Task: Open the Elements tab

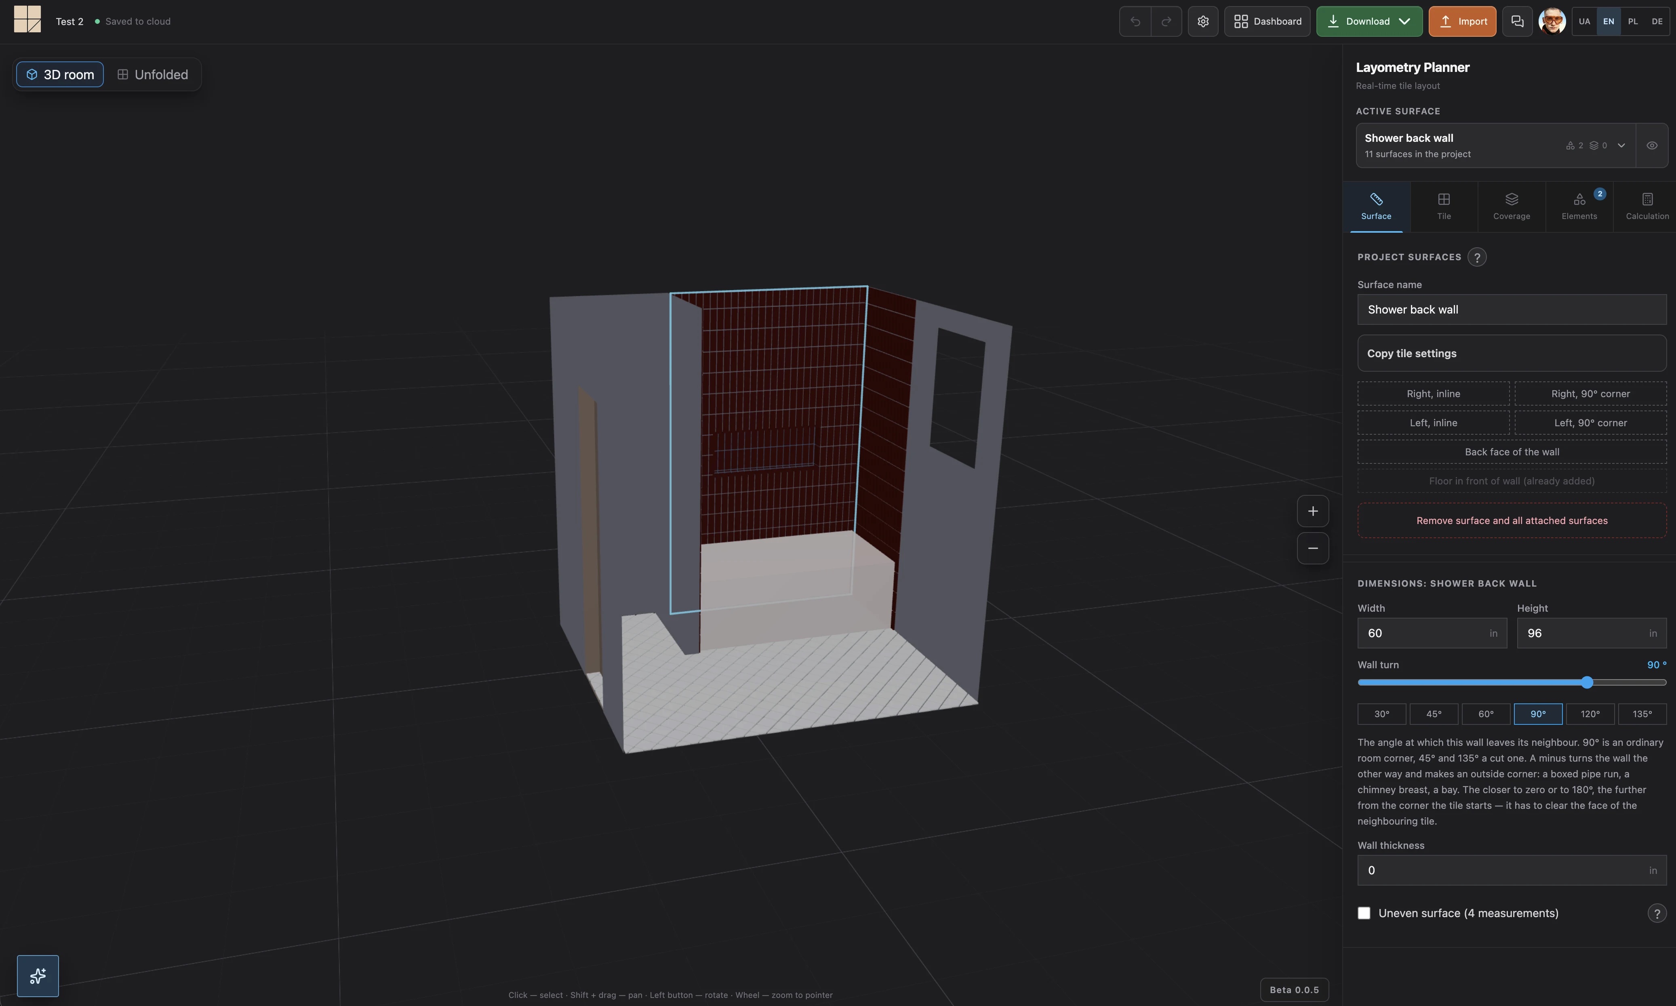Action: pyautogui.click(x=1579, y=207)
